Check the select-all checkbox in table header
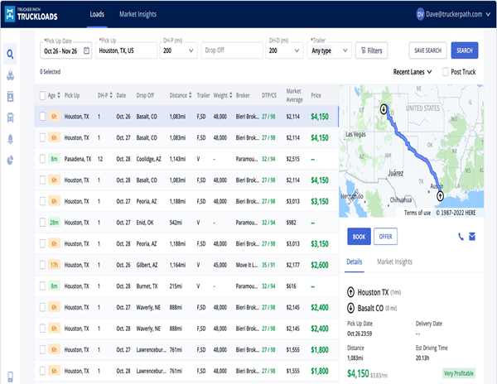The image size is (497, 384). [42, 95]
